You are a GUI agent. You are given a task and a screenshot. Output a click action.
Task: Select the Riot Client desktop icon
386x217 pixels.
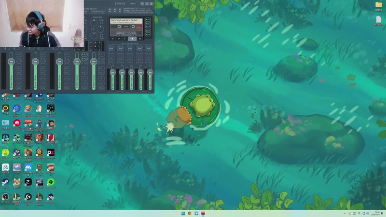tap(17, 123)
